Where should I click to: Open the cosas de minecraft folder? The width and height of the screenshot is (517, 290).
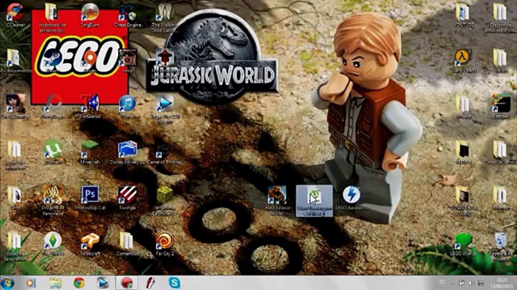tap(15, 154)
